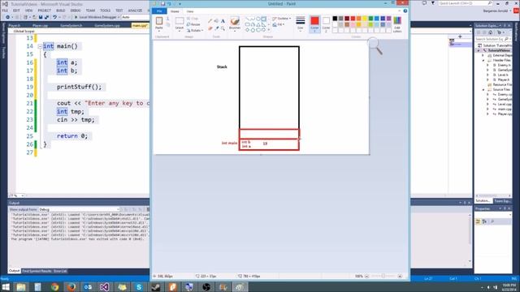Viewport: 520px width, 292px height.
Task: Adjust the Paint zoom slider
Action: tap(383, 276)
